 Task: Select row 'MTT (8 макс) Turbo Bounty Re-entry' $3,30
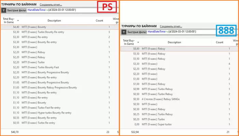pyautogui.click(x=60, y=32)
